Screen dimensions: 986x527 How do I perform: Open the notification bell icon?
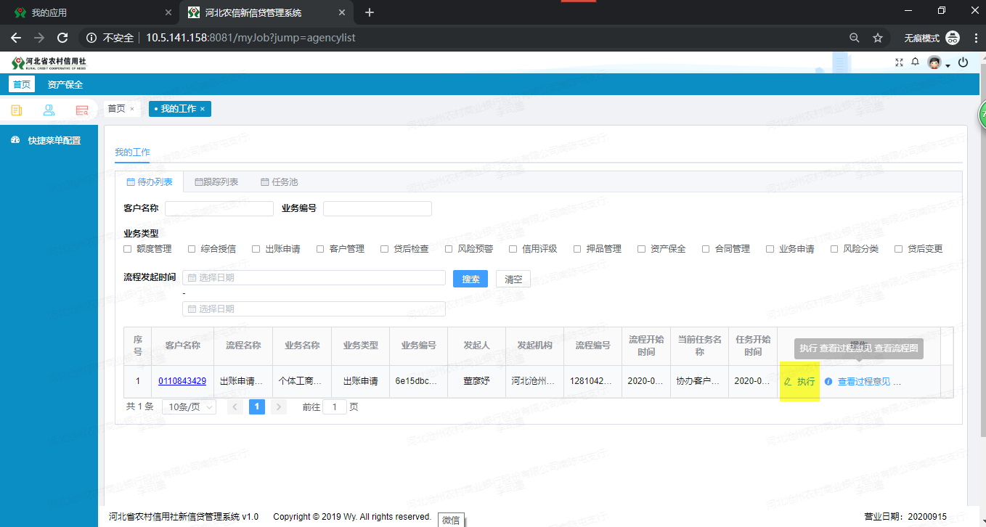pos(915,62)
